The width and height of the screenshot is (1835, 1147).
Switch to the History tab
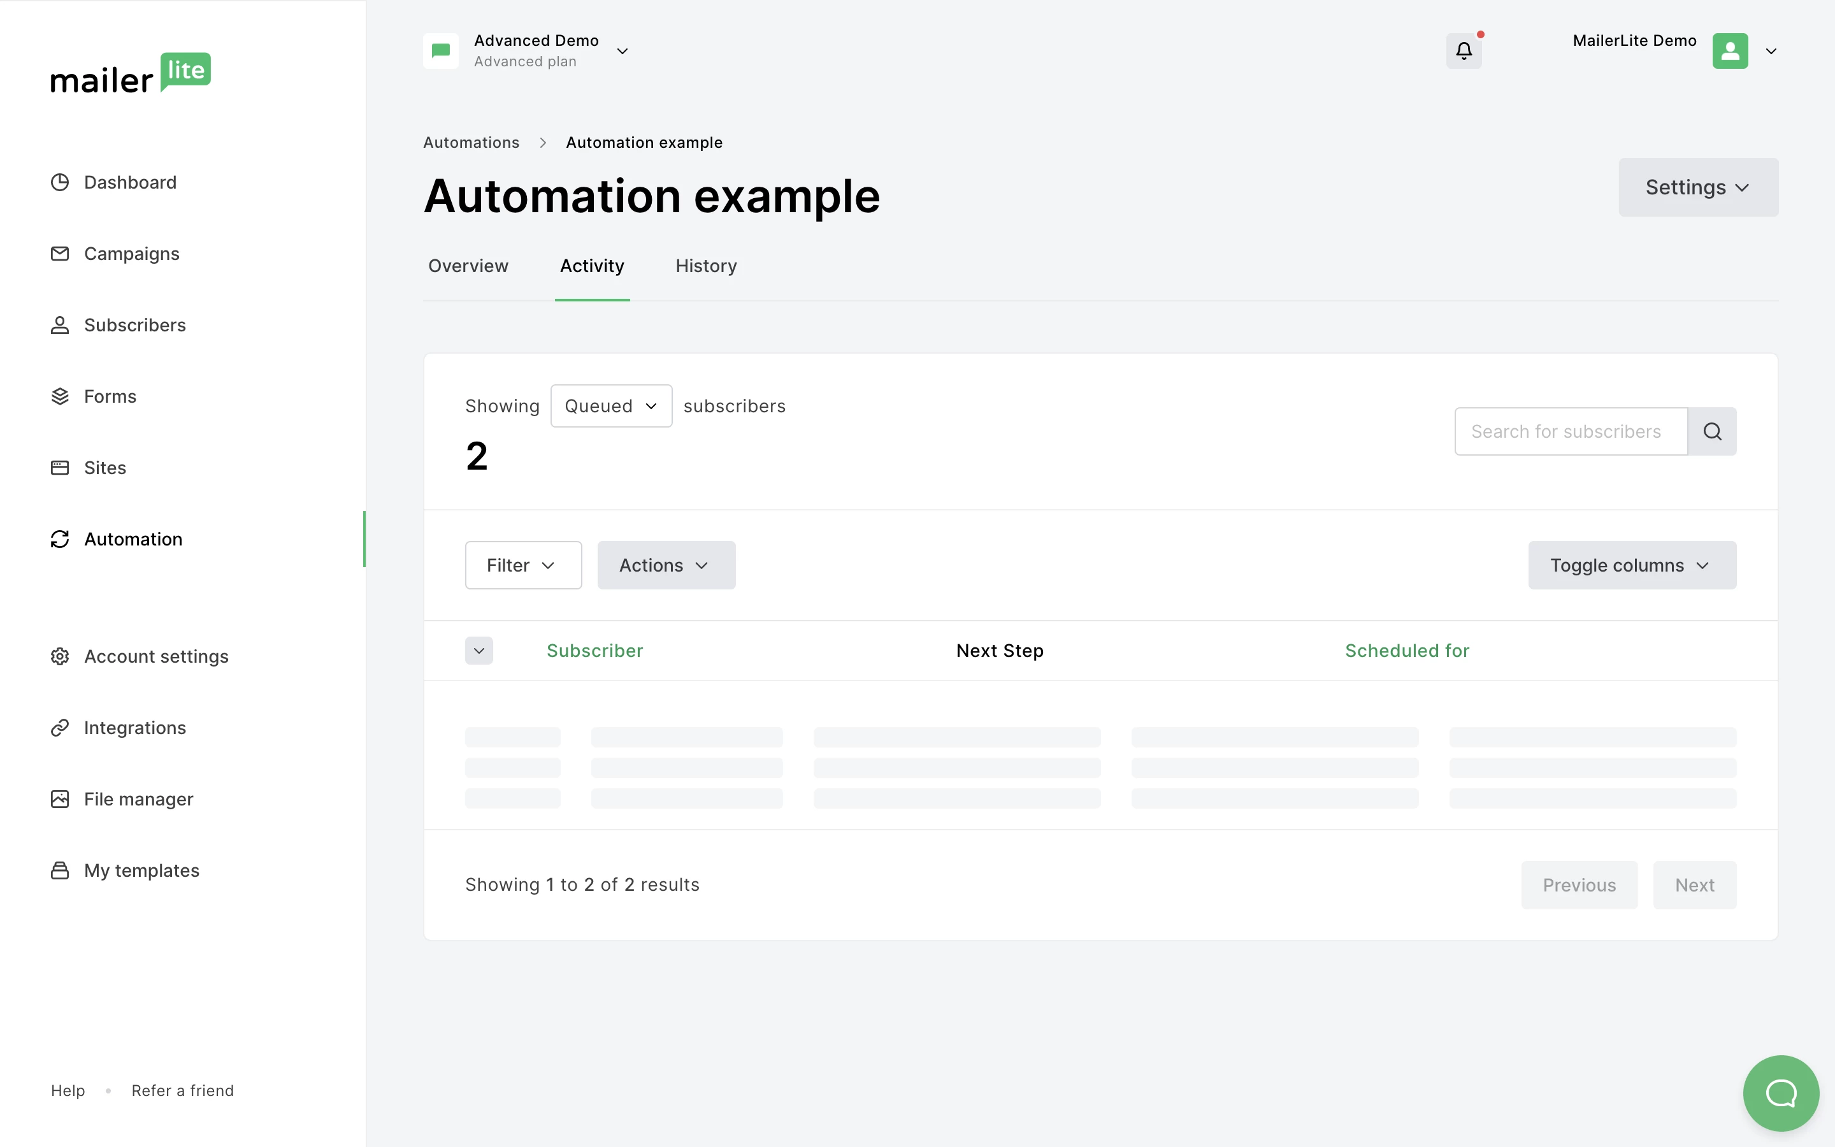click(x=706, y=266)
